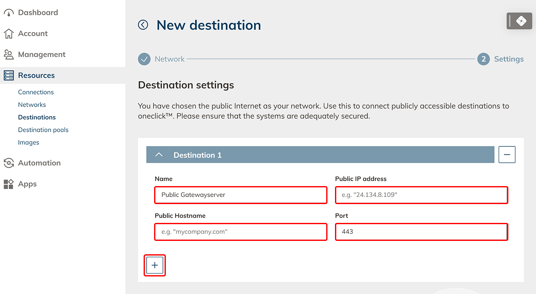
Task: Focus the Public Hostname input field
Action: [241, 232]
